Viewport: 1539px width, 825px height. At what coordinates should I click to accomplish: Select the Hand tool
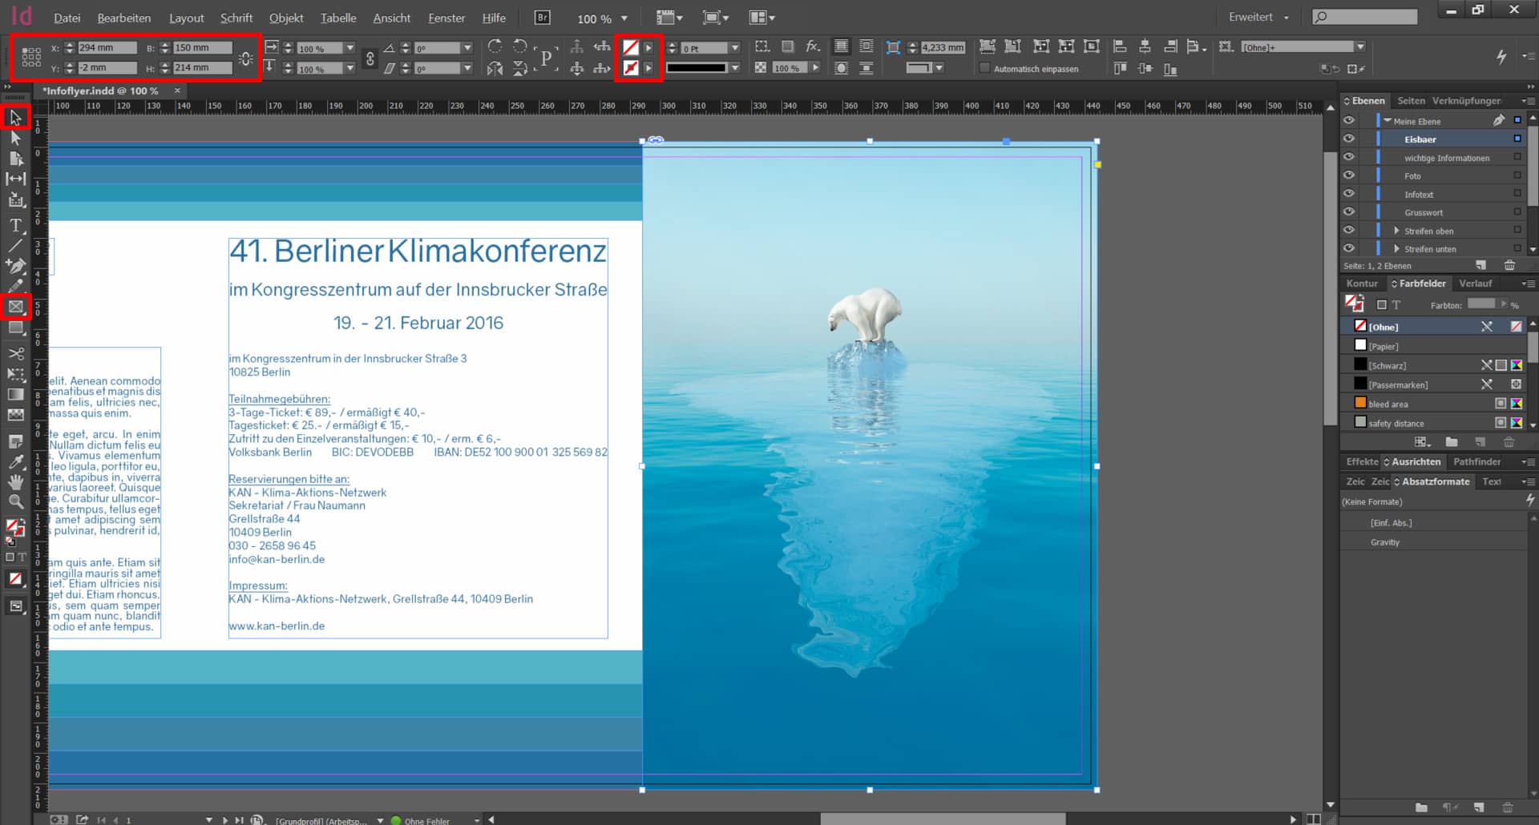click(15, 481)
